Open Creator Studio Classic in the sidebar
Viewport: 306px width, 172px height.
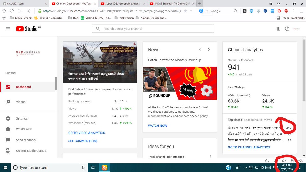[28, 151]
